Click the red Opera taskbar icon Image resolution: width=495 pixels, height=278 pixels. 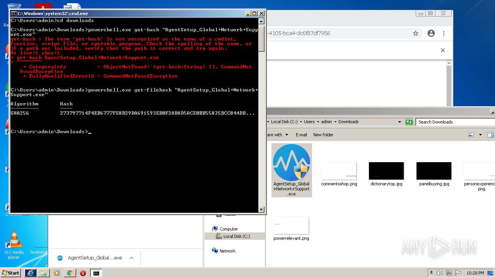[83, 273]
